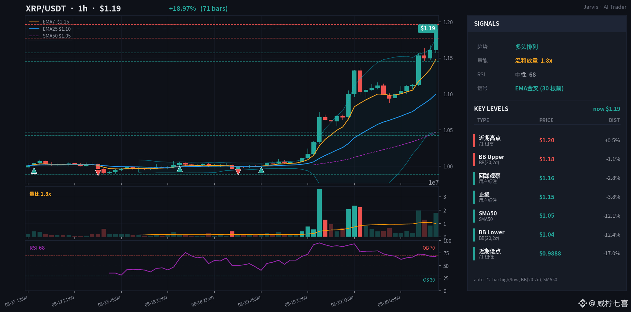Click the TYPE column header
Image resolution: width=631 pixels, height=312 pixels.
pos(483,120)
